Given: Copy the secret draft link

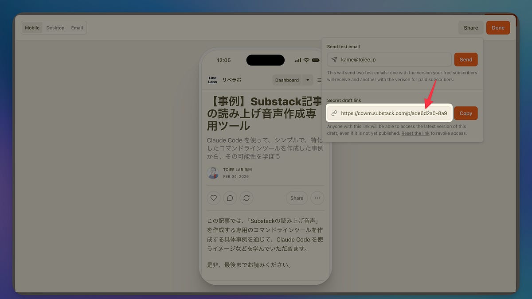Looking at the screenshot, I should (465, 113).
